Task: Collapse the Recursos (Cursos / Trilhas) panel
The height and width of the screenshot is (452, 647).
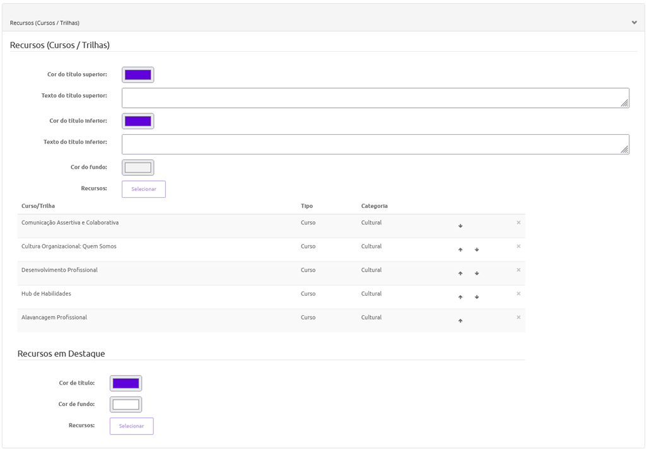Action: (634, 23)
